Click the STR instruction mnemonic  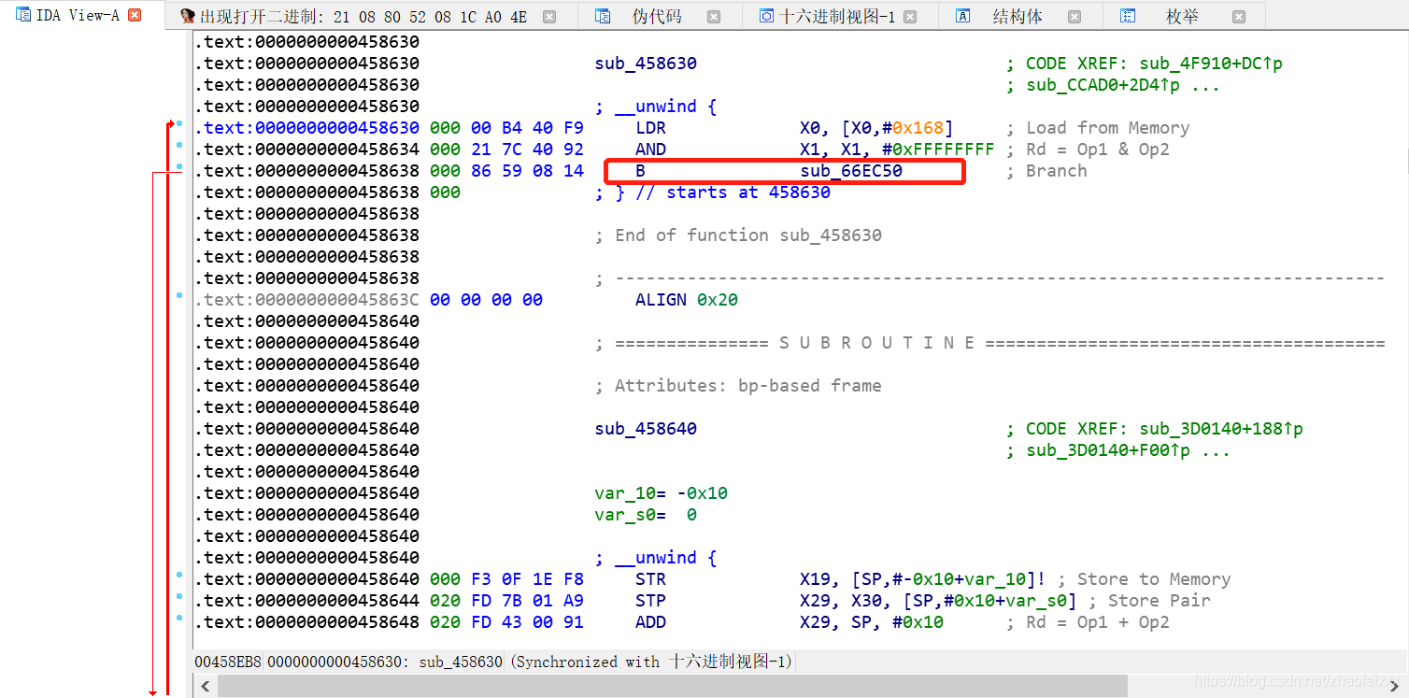650,579
